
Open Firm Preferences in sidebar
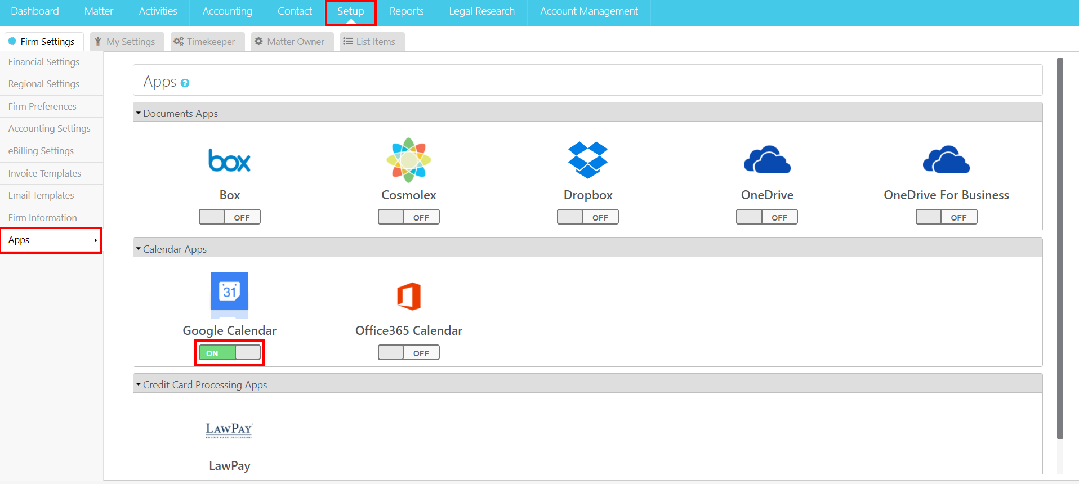click(51, 106)
